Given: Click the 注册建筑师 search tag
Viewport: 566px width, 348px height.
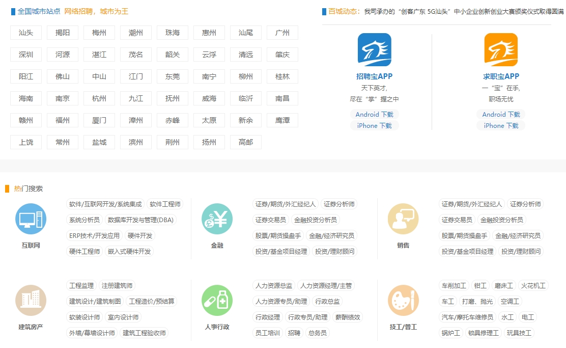Looking at the screenshot, I should [117, 286].
